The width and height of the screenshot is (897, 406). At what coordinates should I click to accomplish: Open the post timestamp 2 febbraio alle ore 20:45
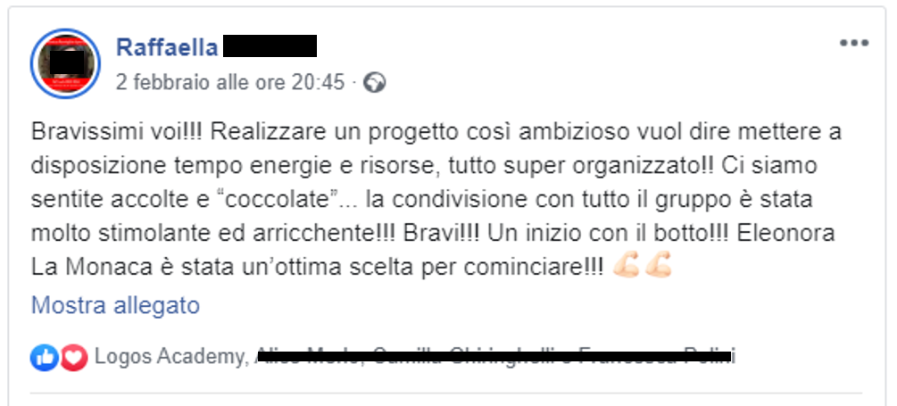tap(230, 83)
